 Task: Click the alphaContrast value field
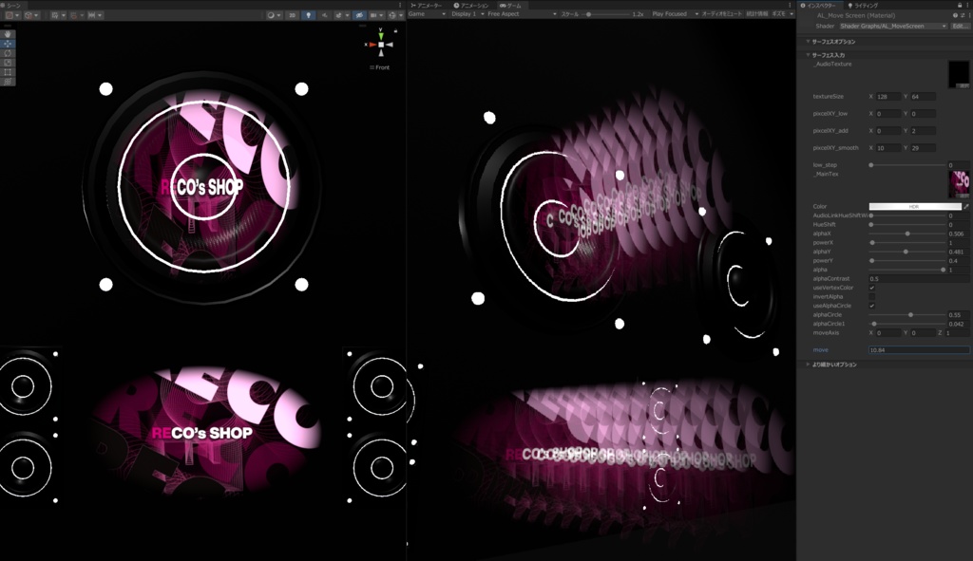tap(919, 279)
